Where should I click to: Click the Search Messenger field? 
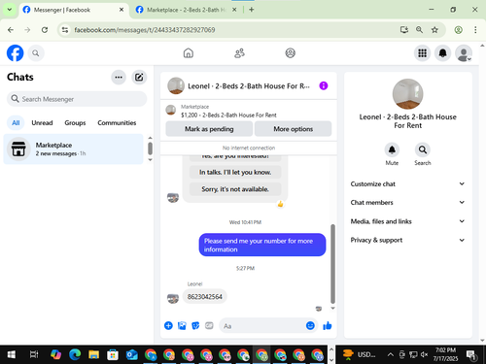click(x=77, y=99)
